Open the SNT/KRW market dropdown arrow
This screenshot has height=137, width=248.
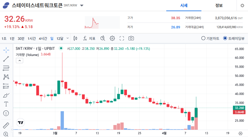82,6
